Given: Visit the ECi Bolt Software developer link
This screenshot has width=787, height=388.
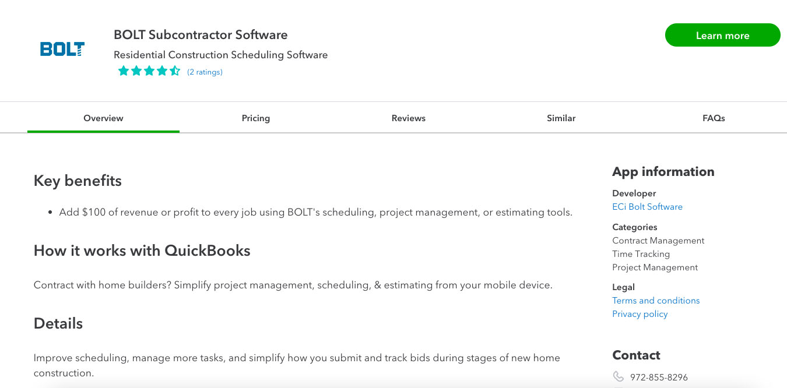Looking at the screenshot, I should tap(647, 207).
